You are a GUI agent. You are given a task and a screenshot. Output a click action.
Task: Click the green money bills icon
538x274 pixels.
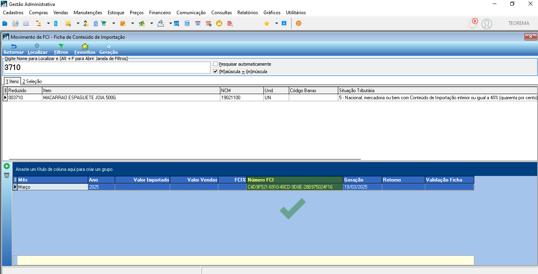click(x=142, y=23)
